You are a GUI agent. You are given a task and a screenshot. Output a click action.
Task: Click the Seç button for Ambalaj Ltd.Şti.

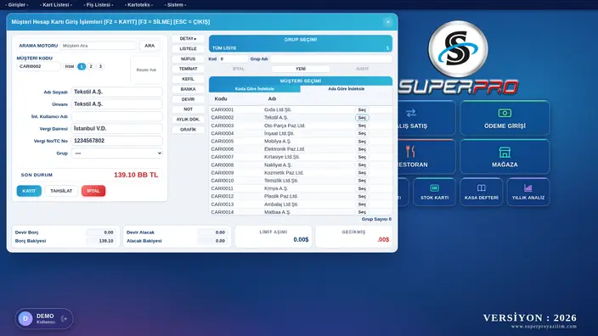coord(362,204)
